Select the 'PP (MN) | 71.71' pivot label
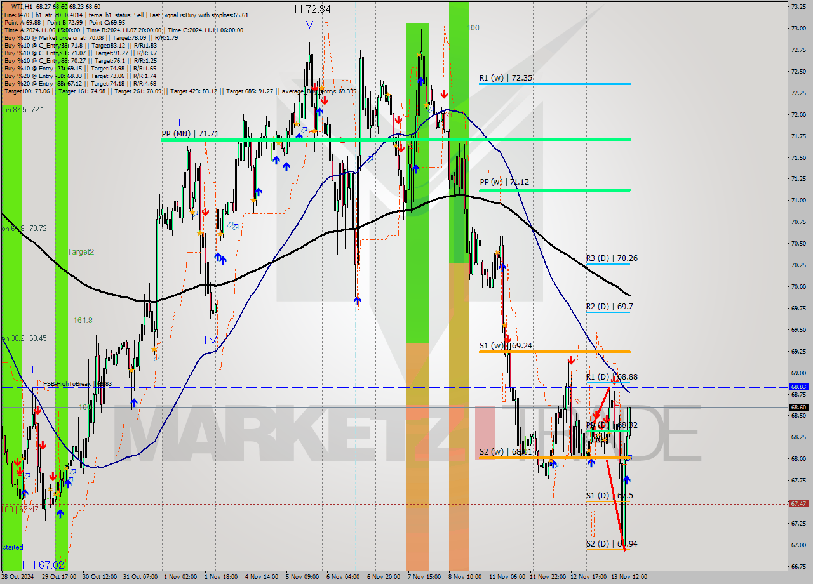813x584 pixels. tap(190, 134)
